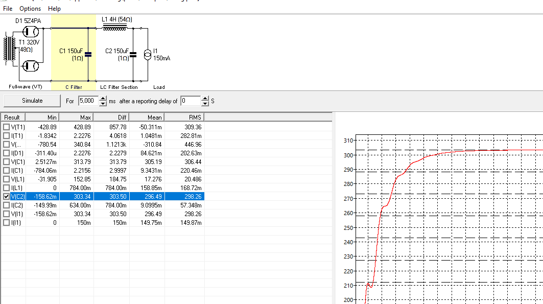Screen dimensions: 543x304
Task: Enable the I(L1) result checkbox
Action: [6, 188]
